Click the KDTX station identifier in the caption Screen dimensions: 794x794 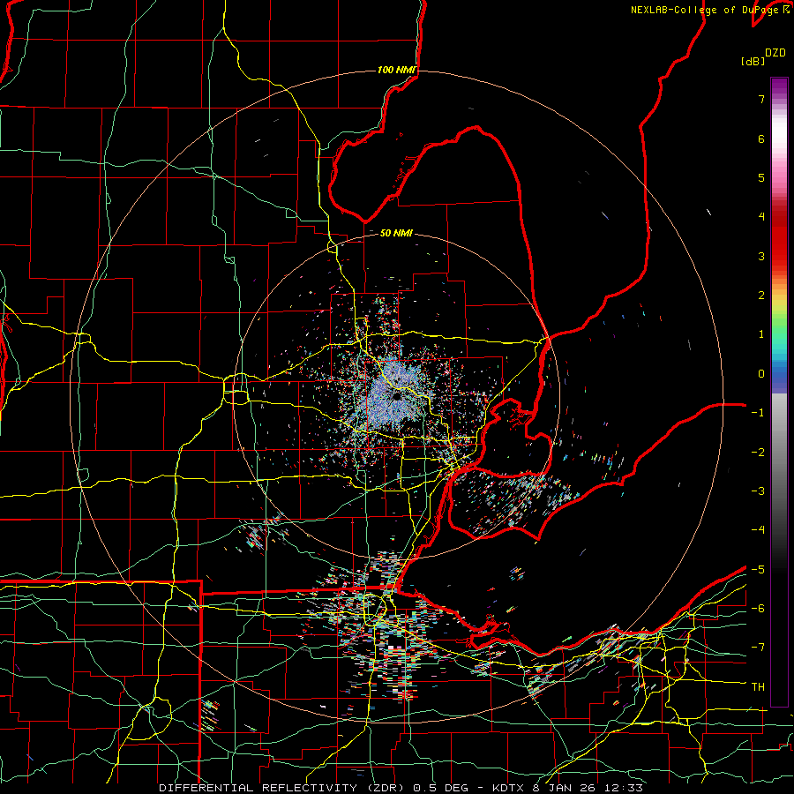[x=507, y=788]
